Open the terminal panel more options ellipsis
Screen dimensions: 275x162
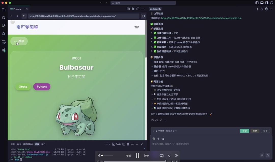click(x=132, y=144)
